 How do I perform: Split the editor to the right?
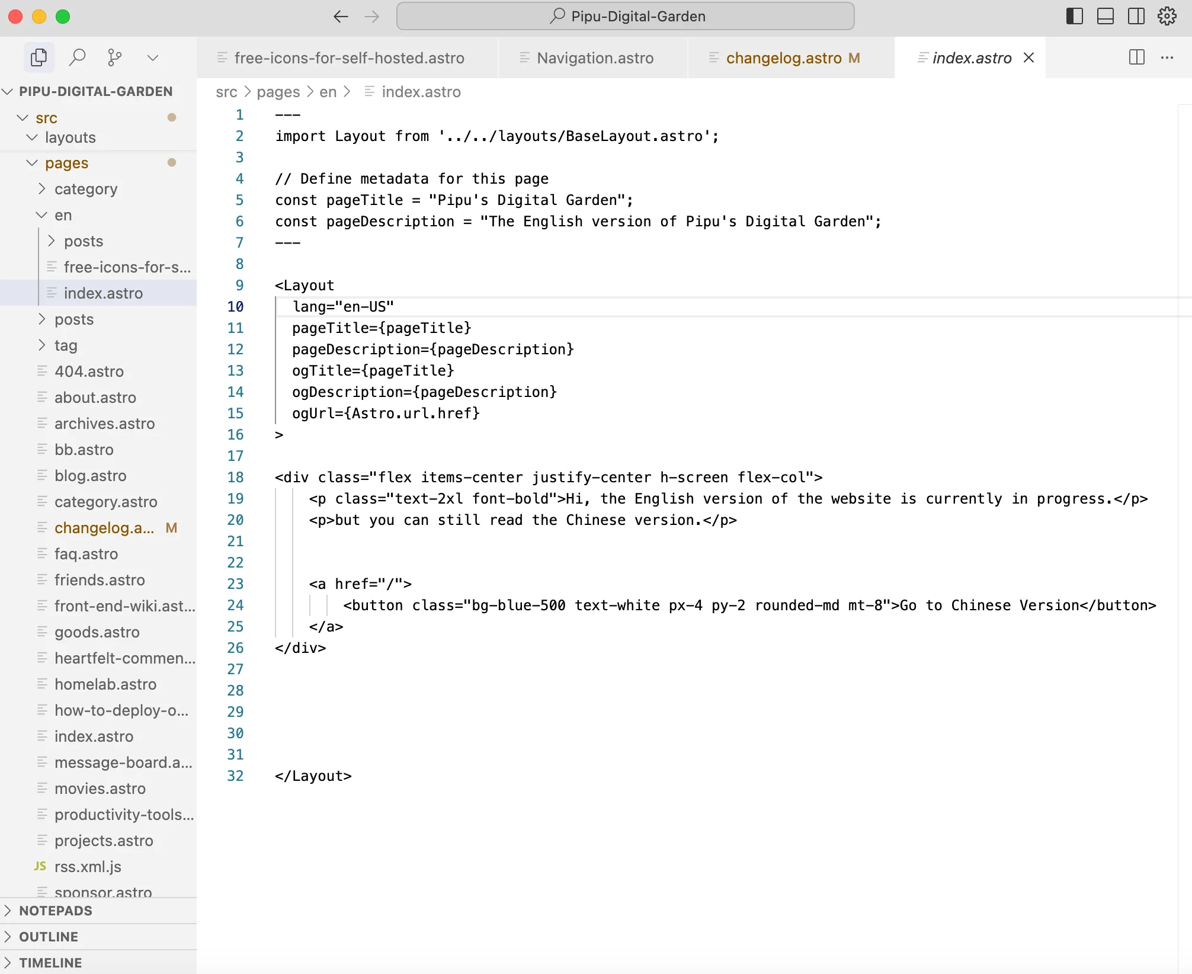coord(1137,57)
